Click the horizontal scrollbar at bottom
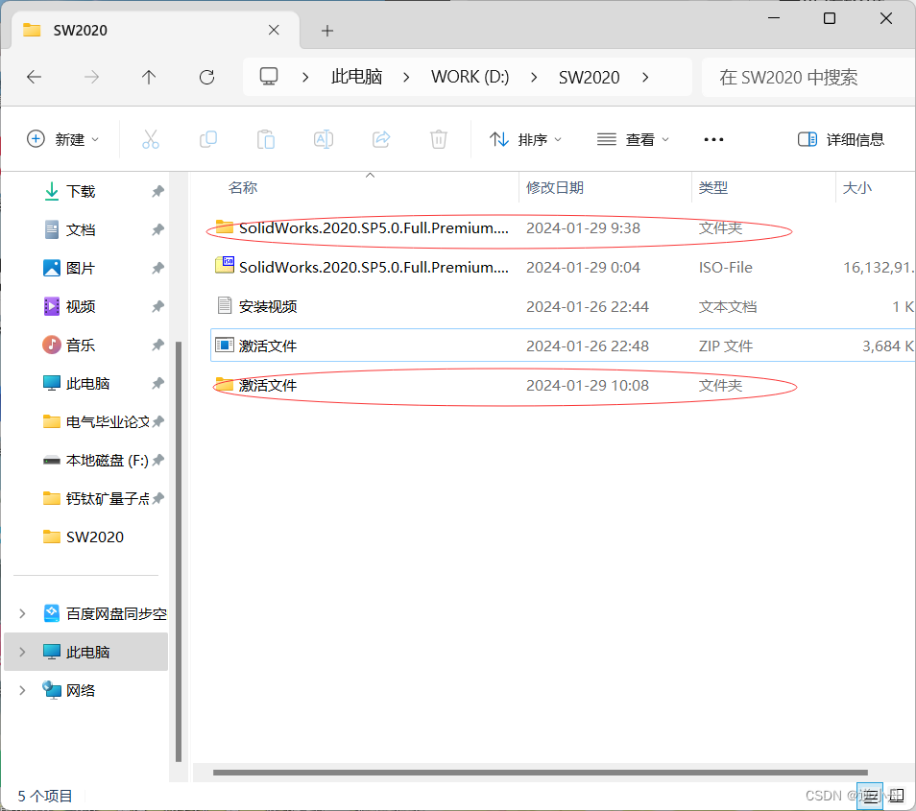The width and height of the screenshot is (916, 811). (540, 773)
